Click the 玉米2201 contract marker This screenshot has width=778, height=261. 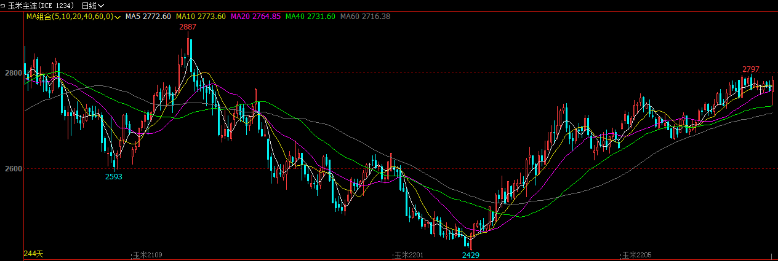[408, 255]
